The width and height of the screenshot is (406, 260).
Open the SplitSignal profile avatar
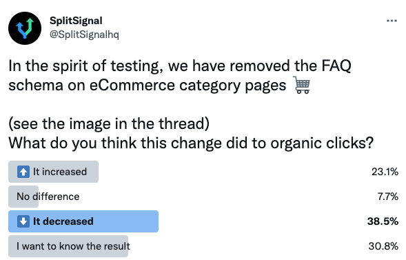click(25, 28)
